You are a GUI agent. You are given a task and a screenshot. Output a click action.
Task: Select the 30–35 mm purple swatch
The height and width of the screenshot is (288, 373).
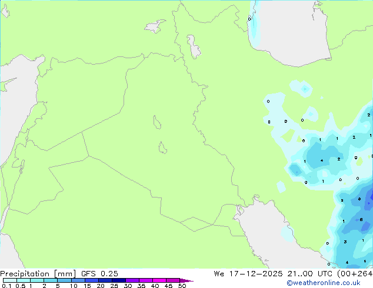pyautogui.click(x=132, y=280)
